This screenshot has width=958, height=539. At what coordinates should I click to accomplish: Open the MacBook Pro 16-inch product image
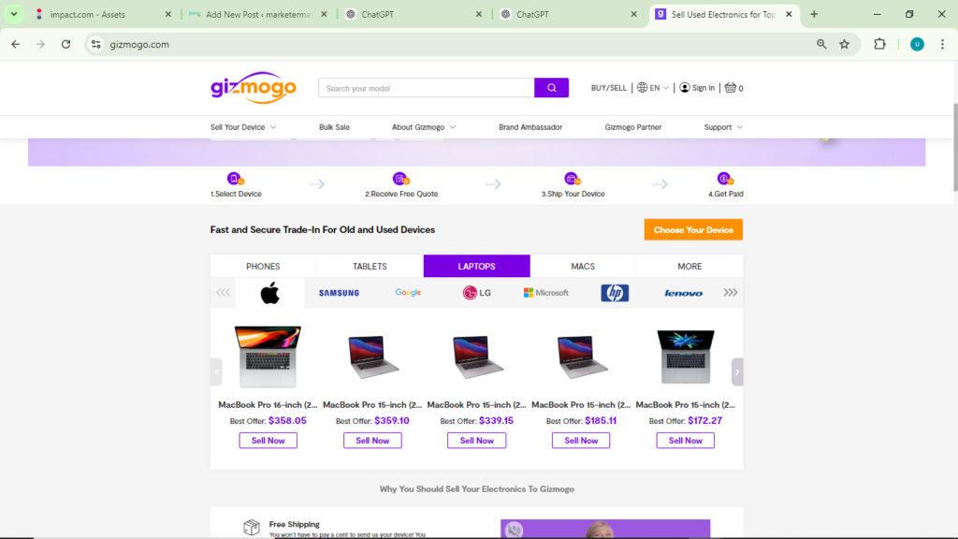tap(269, 357)
